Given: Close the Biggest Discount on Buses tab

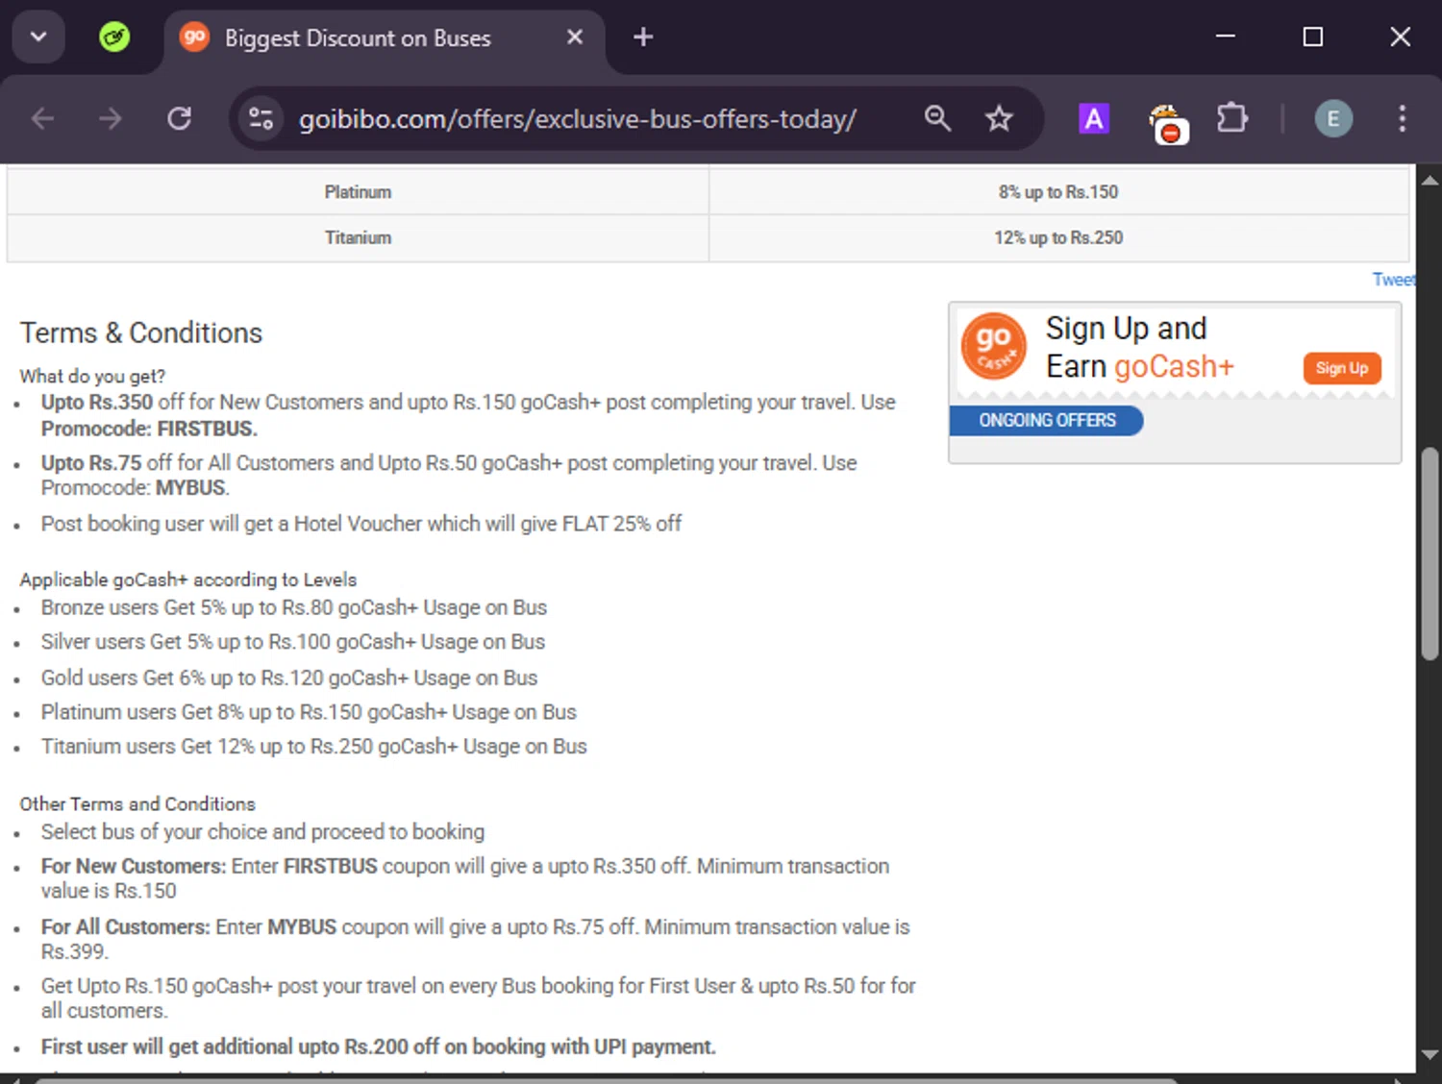Looking at the screenshot, I should [575, 37].
